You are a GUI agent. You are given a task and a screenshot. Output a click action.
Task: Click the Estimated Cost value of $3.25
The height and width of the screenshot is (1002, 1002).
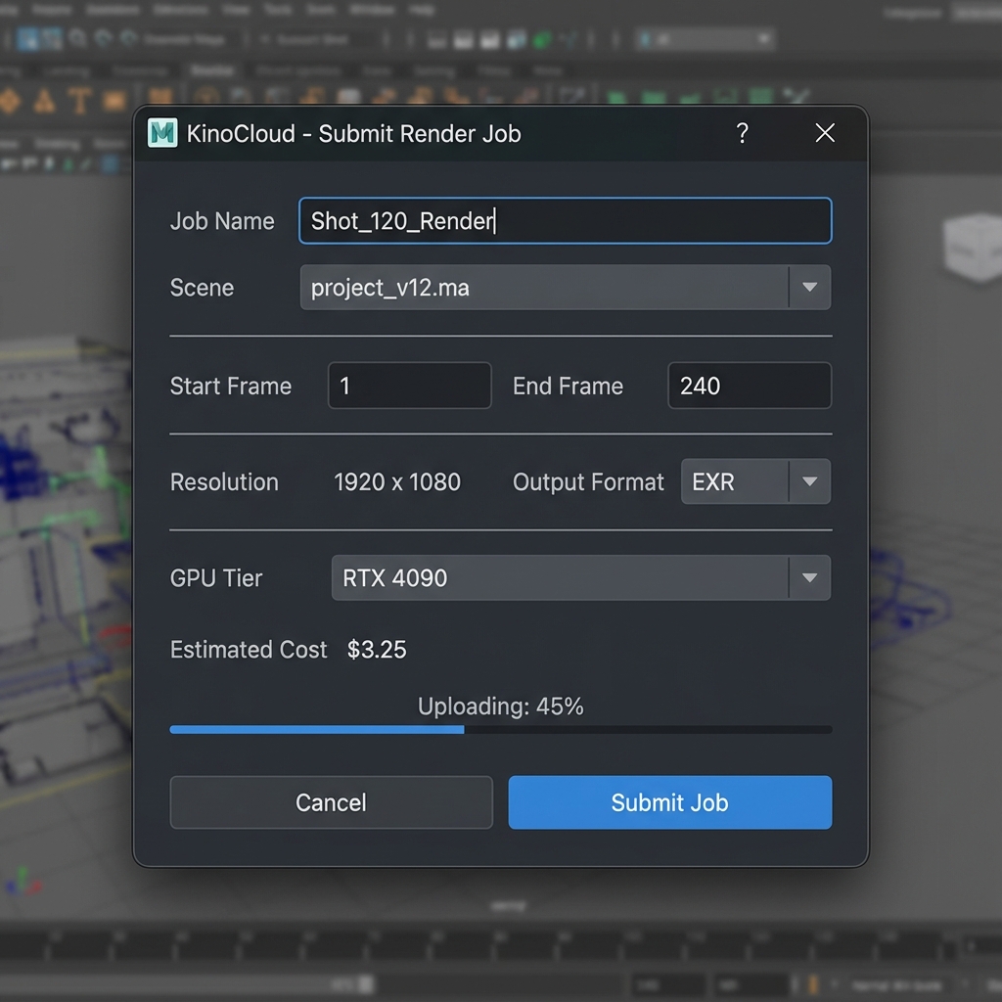[x=377, y=649]
